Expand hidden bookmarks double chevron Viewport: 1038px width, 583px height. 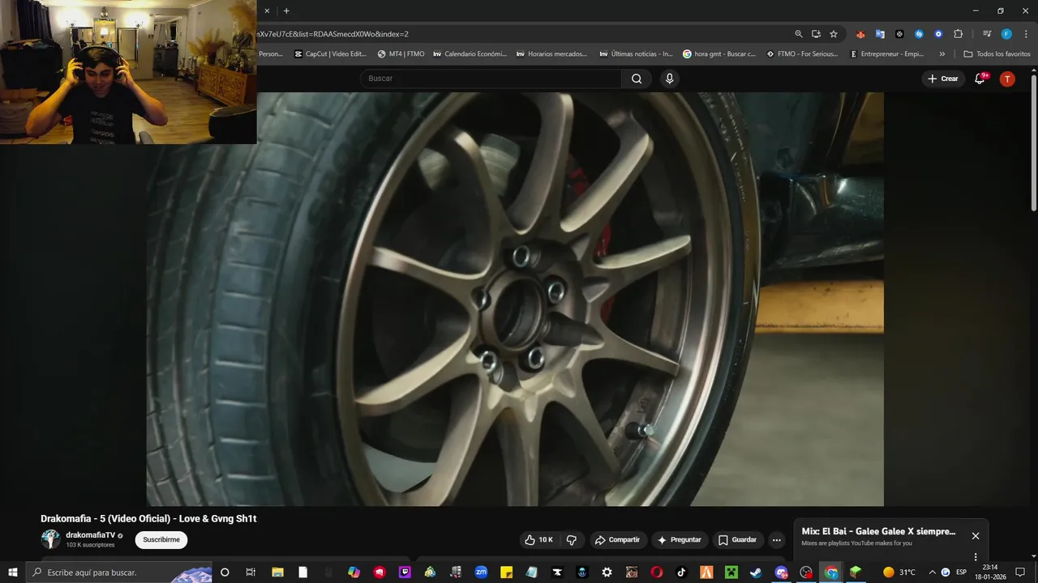click(941, 54)
